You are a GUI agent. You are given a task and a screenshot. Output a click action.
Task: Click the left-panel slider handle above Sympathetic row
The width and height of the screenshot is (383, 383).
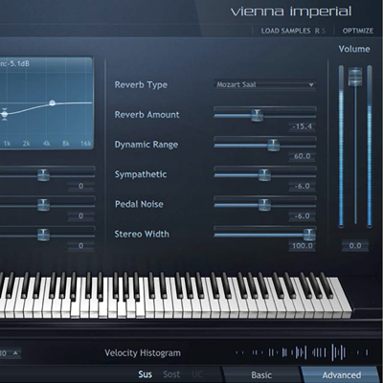tap(43, 174)
